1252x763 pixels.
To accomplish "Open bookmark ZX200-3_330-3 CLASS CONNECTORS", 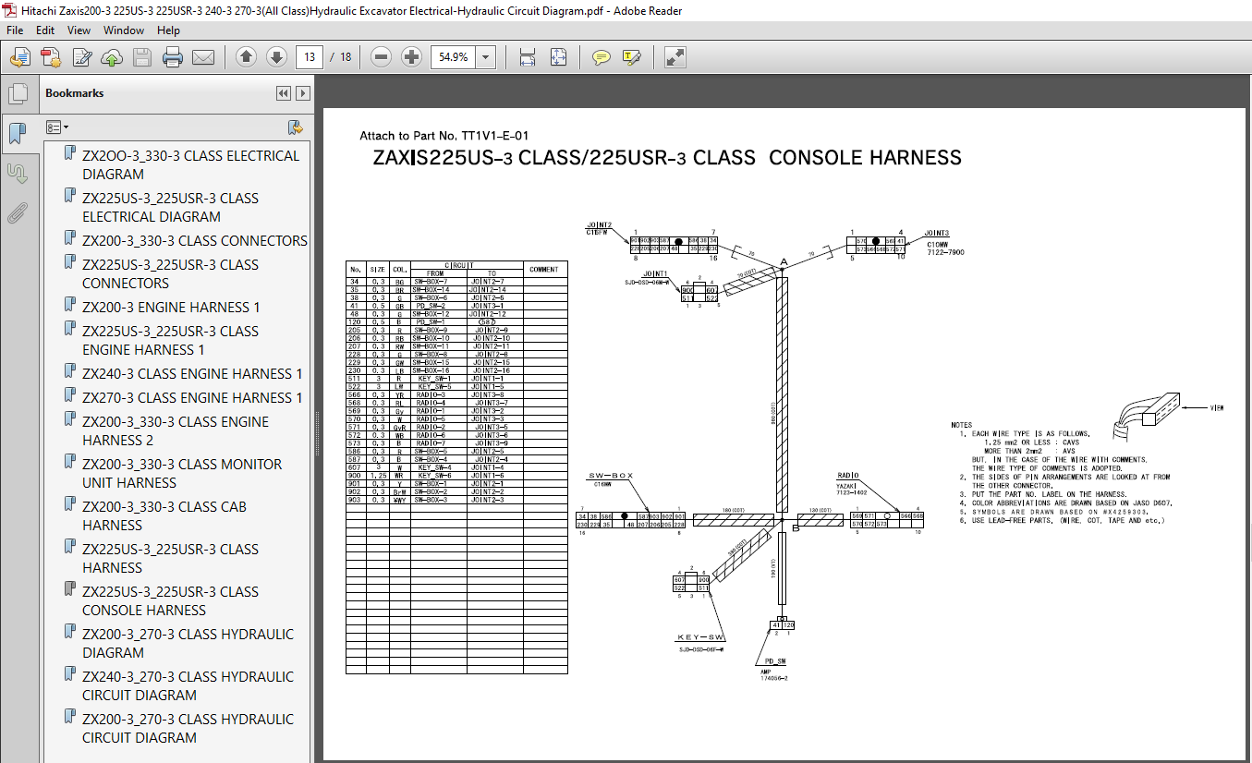I will [x=194, y=240].
